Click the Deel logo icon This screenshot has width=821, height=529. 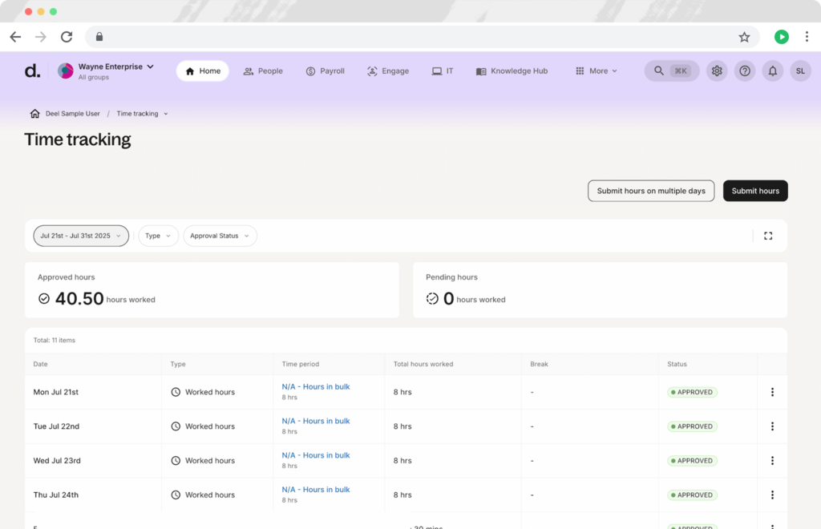click(x=32, y=71)
